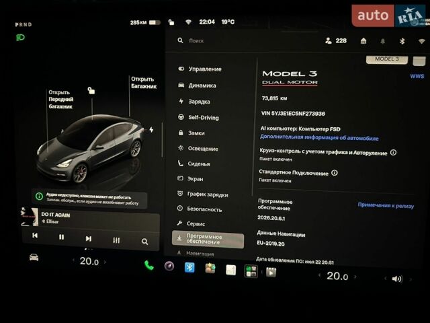Pause the DO IT AGAIN track
The height and width of the screenshot is (323, 430).
61,237
